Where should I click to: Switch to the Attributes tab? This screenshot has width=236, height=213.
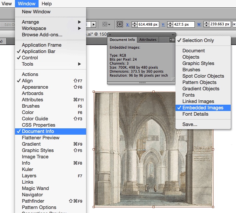coord(148,40)
